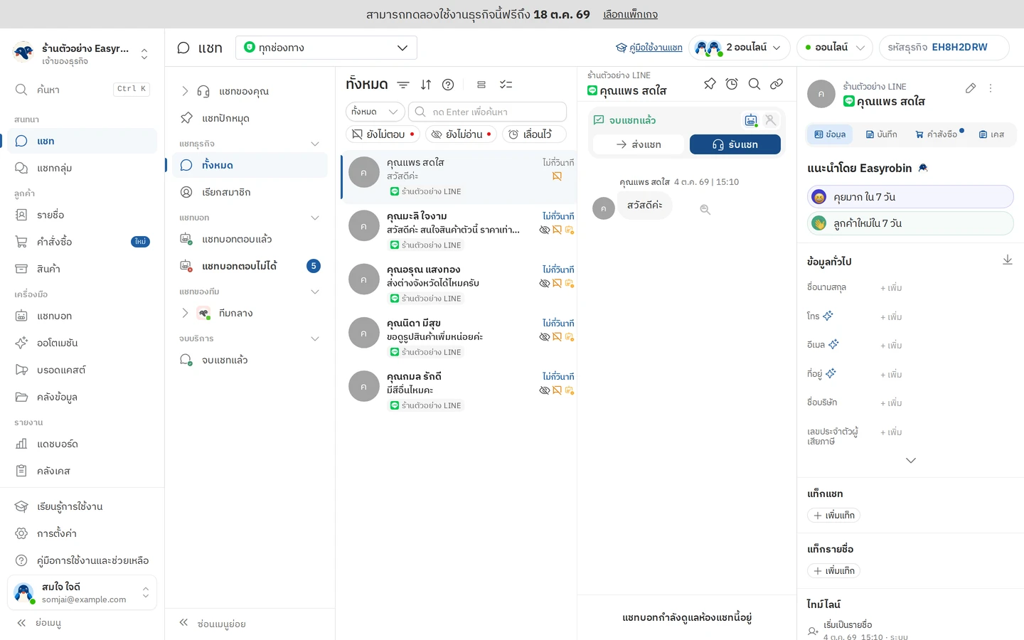Viewport: 1024px width, 640px height.
Task: Open the three-dot more menu in customer panel
Action: tap(991, 88)
